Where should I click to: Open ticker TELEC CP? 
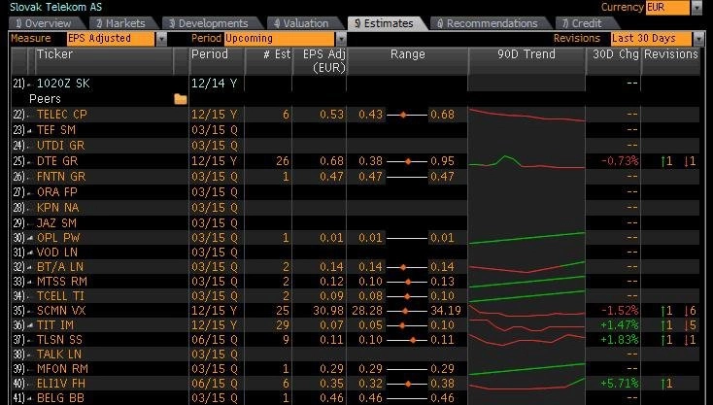click(x=62, y=115)
